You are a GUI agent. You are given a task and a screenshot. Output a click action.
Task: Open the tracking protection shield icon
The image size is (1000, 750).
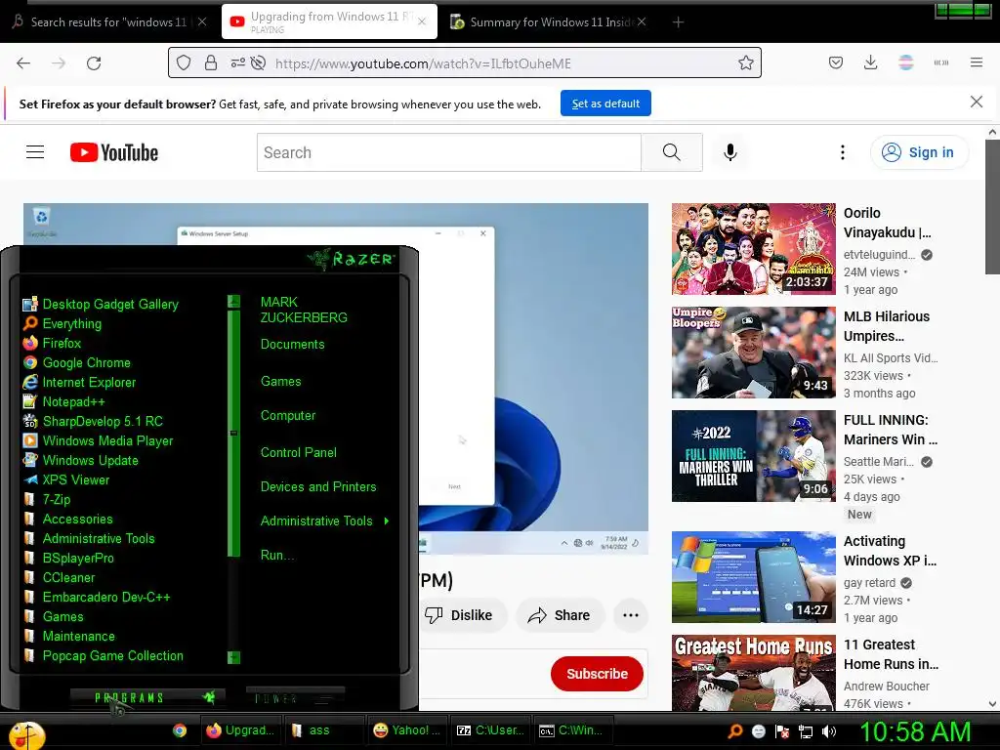184,62
